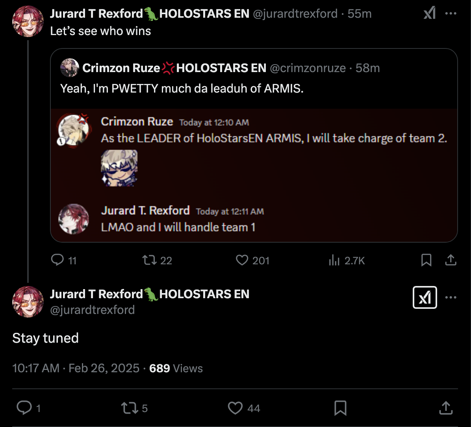The image size is (471, 427).
Task: Click the 10:17 AM · Feb 26, 2025 timestamp
Action: (76, 368)
